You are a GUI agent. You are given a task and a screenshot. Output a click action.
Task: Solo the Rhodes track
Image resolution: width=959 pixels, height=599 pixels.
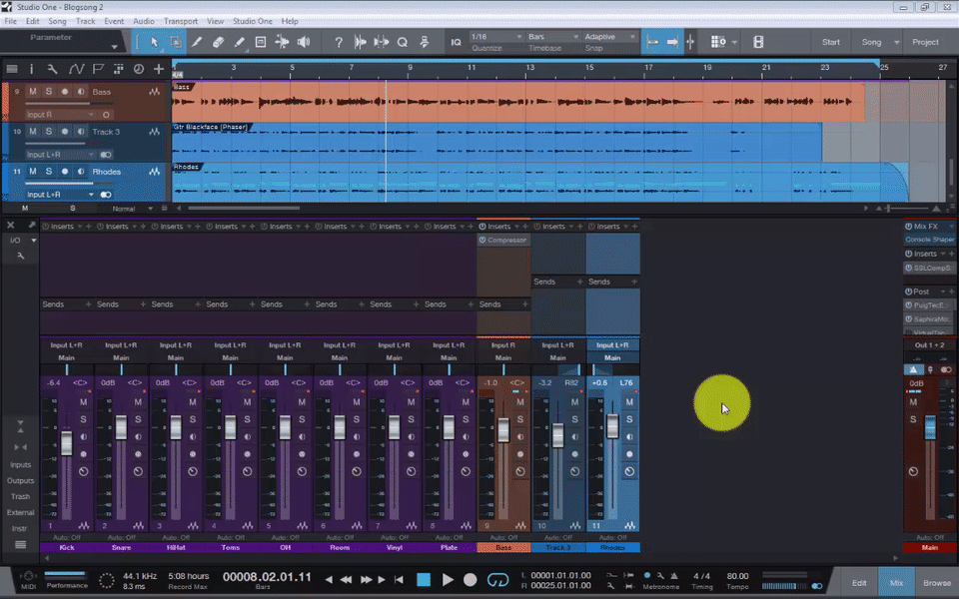(x=49, y=172)
